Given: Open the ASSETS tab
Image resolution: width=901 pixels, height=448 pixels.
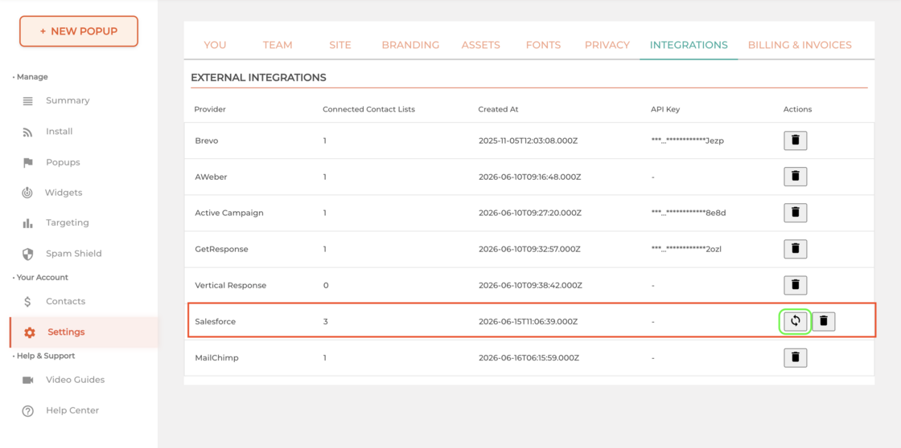Looking at the screenshot, I should [481, 45].
